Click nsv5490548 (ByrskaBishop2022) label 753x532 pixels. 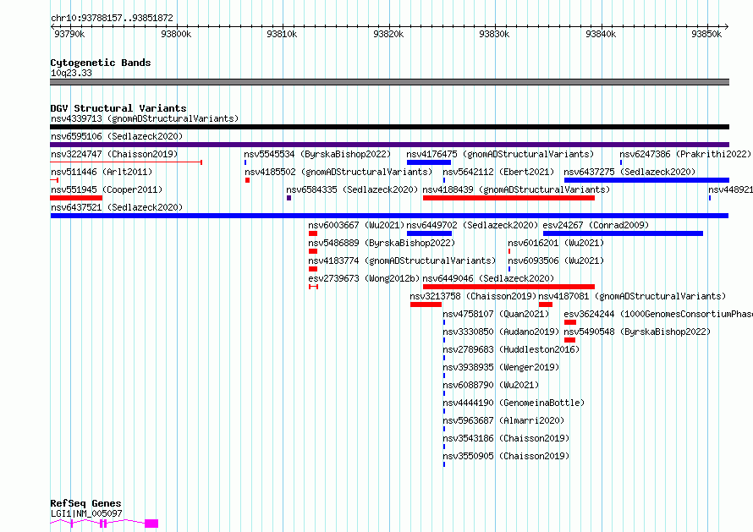pos(637,332)
